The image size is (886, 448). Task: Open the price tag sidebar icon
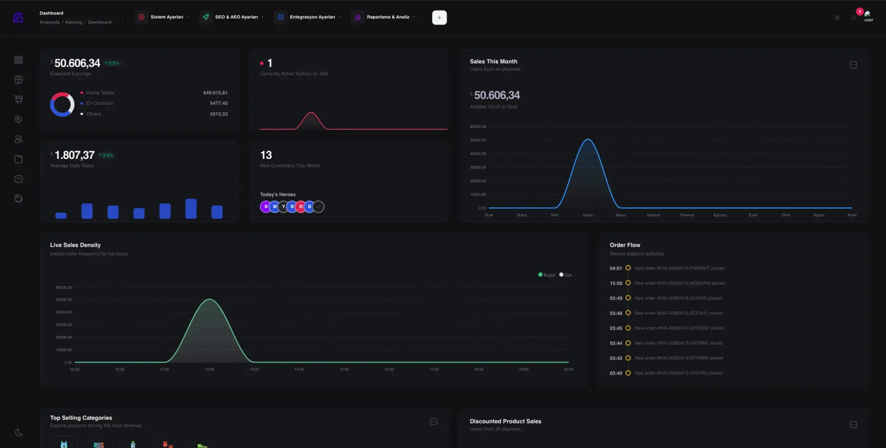(x=18, y=119)
